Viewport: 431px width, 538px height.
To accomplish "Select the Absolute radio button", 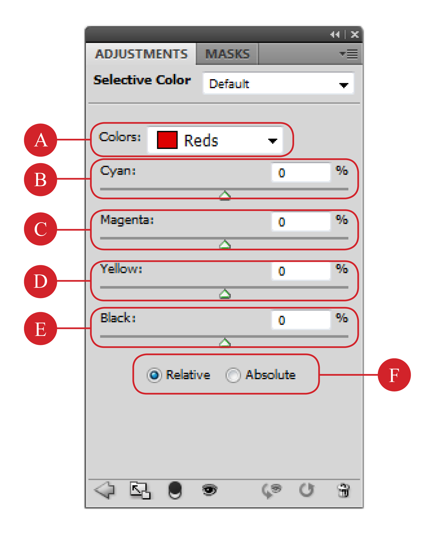I will [233, 375].
